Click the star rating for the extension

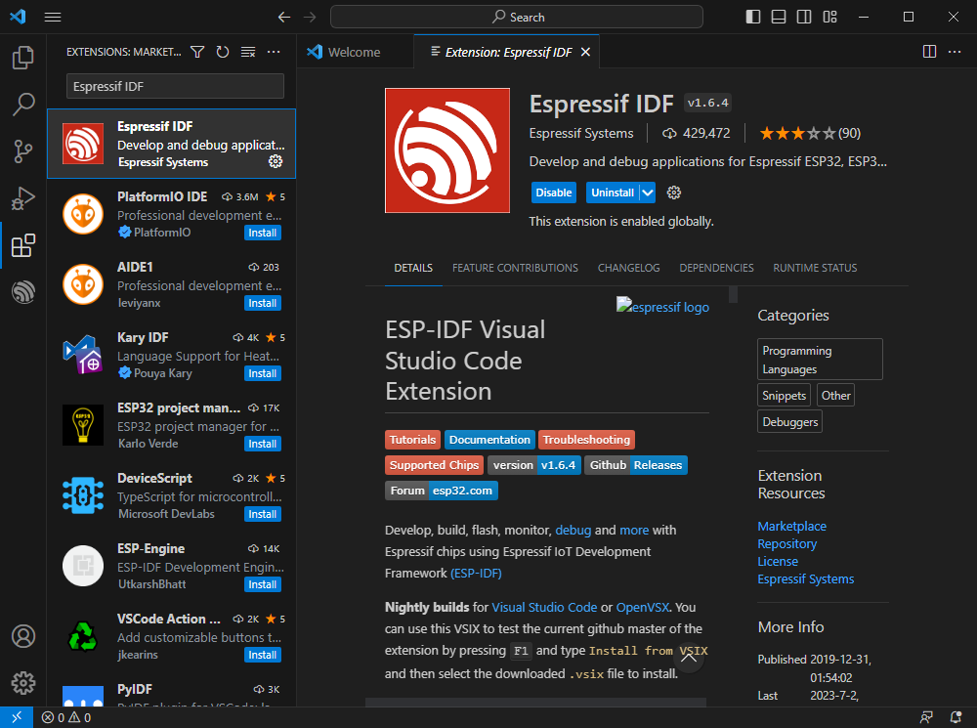(809, 133)
